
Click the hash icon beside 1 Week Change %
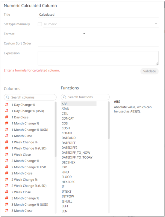click(7, 142)
